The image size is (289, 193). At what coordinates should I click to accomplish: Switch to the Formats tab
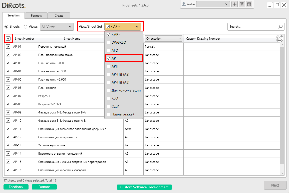coord(36,15)
